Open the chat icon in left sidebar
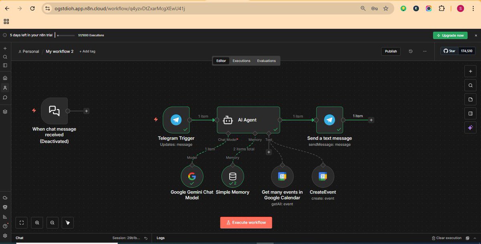Image resolution: width=481 pixels, height=244 pixels. (x=5, y=97)
